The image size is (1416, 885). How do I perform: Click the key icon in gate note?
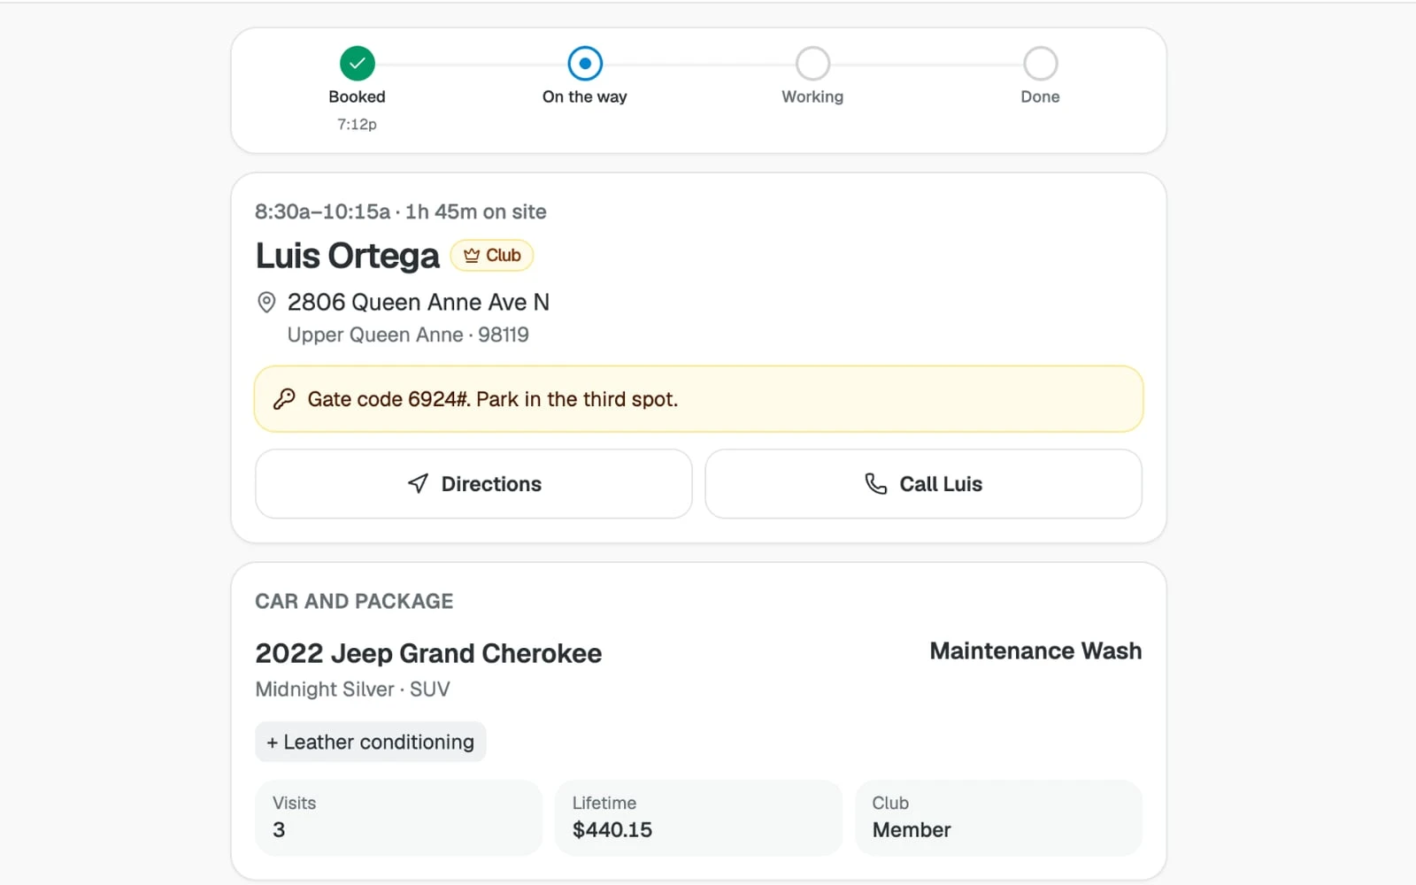[284, 399]
